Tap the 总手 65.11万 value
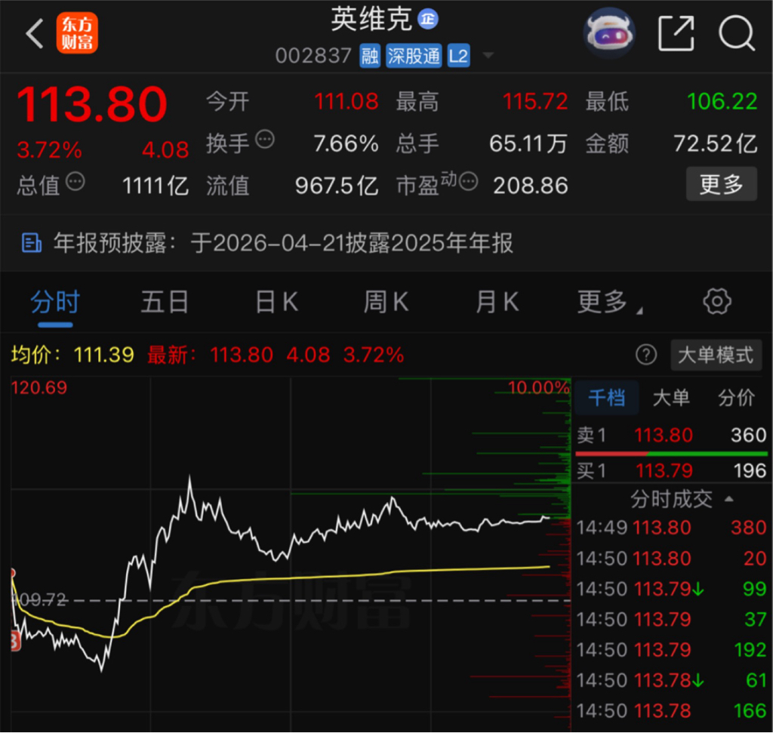This screenshot has width=773, height=733. pos(528,144)
